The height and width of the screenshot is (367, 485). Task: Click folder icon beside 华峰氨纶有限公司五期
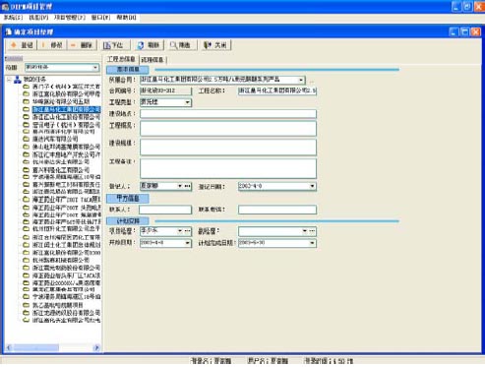(x=26, y=101)
